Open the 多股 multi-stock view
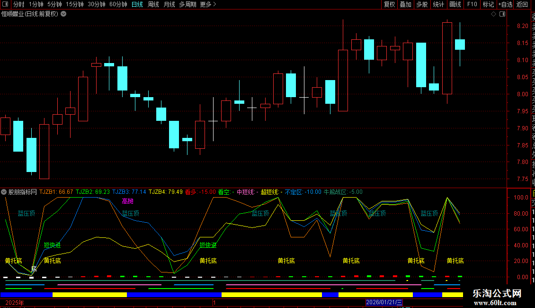 (422, 4)
